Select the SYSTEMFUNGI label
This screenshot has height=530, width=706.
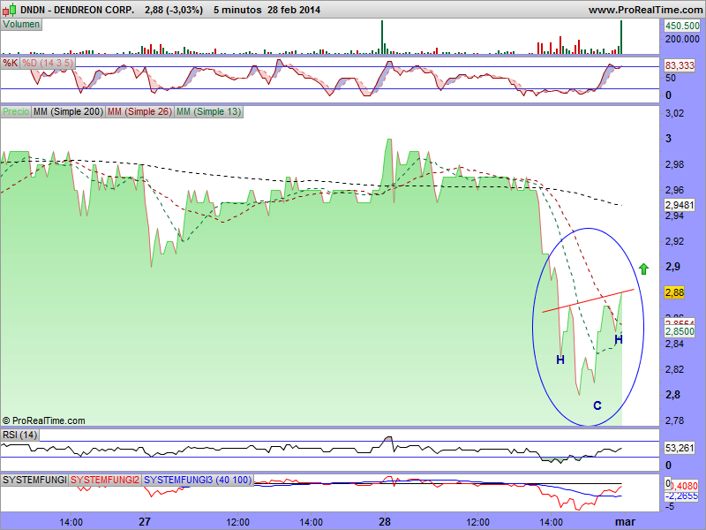pyautogui.click(x=34, y=480)
